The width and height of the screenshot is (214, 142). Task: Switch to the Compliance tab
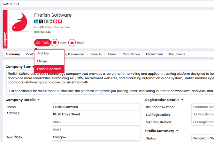tap(131, 54)
